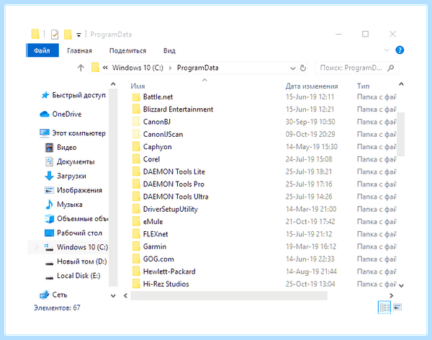Click the navigation pane scroll up arrow

pos(113,84)
